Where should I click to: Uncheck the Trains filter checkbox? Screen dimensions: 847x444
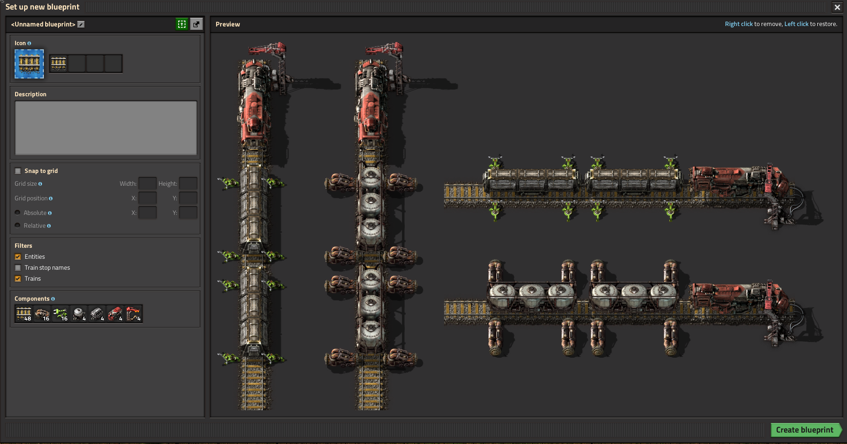point(18,279)
